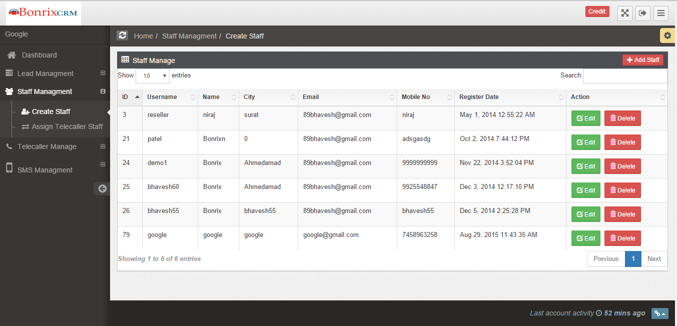Click mobile number 9925548847

pyautogui.click(x=420, y=186)
